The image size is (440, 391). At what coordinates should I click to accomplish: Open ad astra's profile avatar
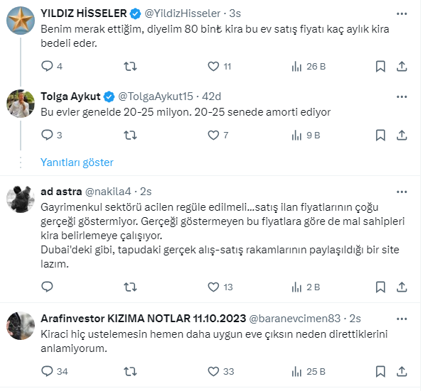coord(21,198)
